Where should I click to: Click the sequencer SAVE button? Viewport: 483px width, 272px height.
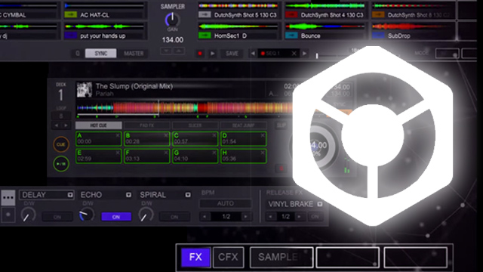[x=232, y=54]
